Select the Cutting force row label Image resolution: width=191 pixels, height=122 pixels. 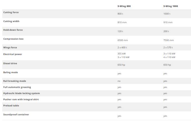click(x=11, y=12)
